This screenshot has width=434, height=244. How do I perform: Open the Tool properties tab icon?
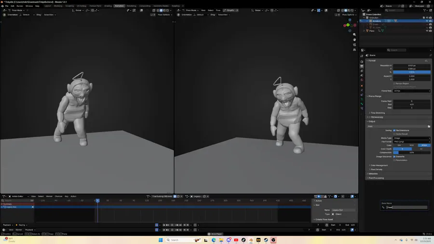click(362, 56)
